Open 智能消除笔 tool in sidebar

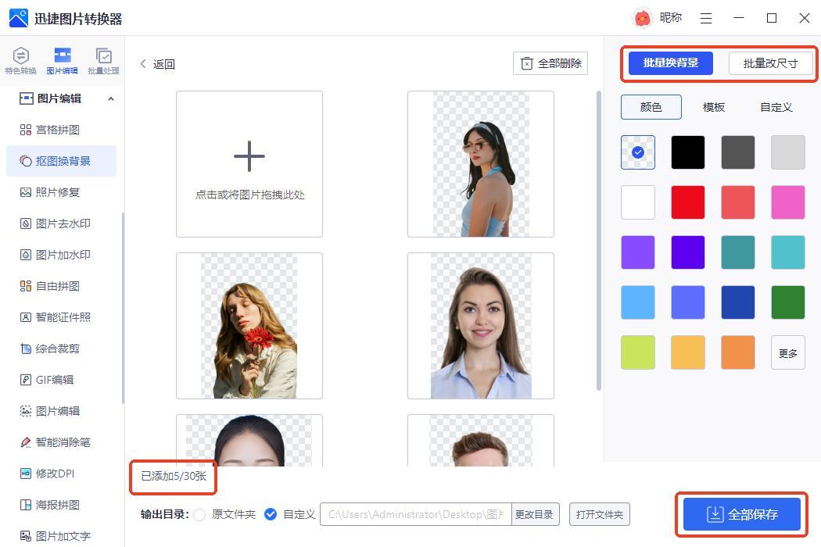pos(63,442)
